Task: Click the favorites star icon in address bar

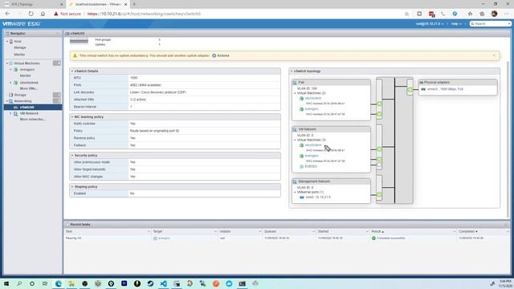Action: [x=407, y=14]
